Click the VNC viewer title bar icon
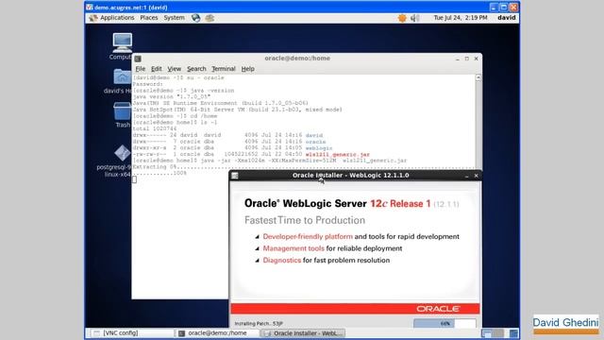This screenshot has height=340, width=604. tap(90, 7)
